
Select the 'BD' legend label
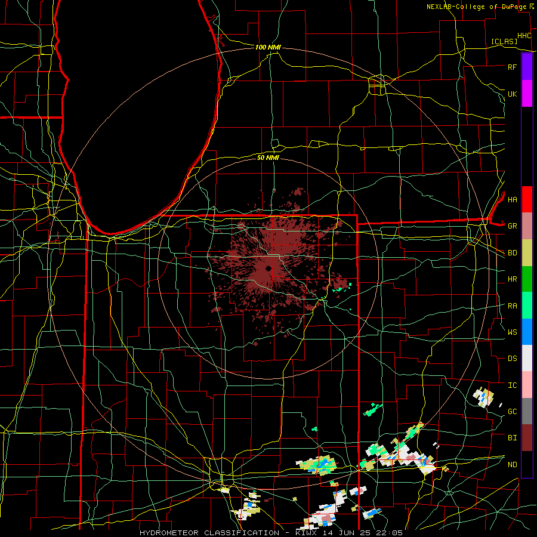tap(512, 253)
